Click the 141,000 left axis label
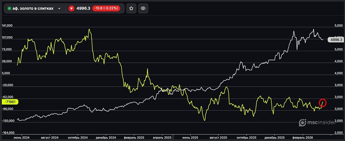345x141 pixels. tap(7, 26)
